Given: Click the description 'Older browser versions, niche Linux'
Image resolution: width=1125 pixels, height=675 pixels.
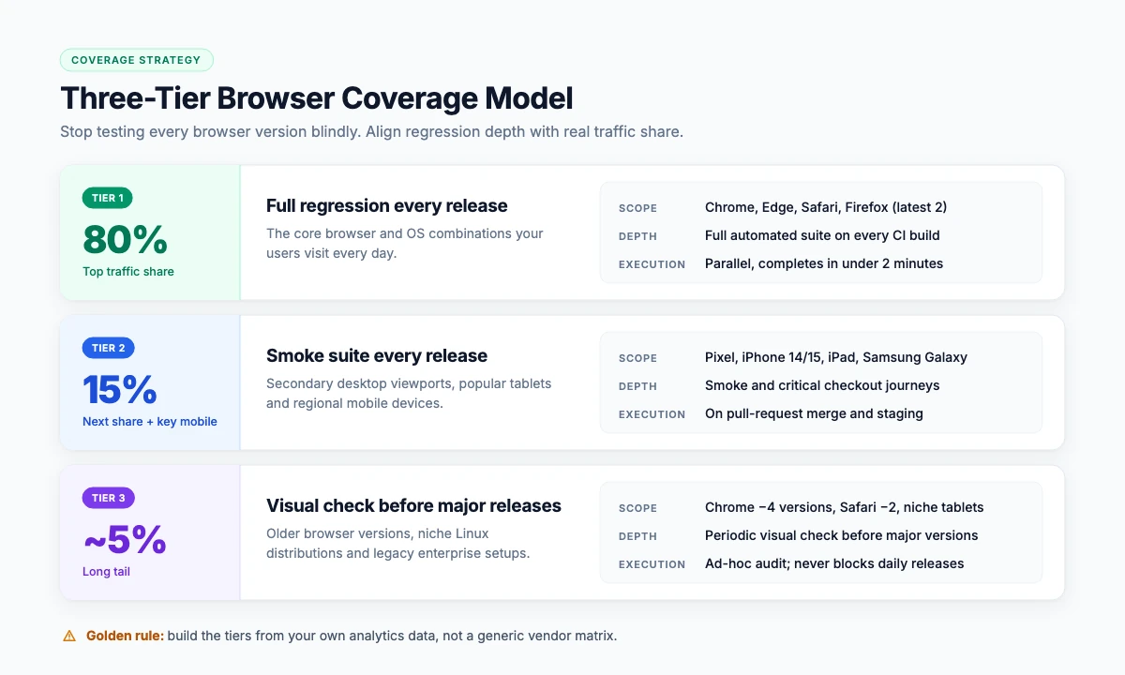Looking at the screenshot, I should click(398, 544).
